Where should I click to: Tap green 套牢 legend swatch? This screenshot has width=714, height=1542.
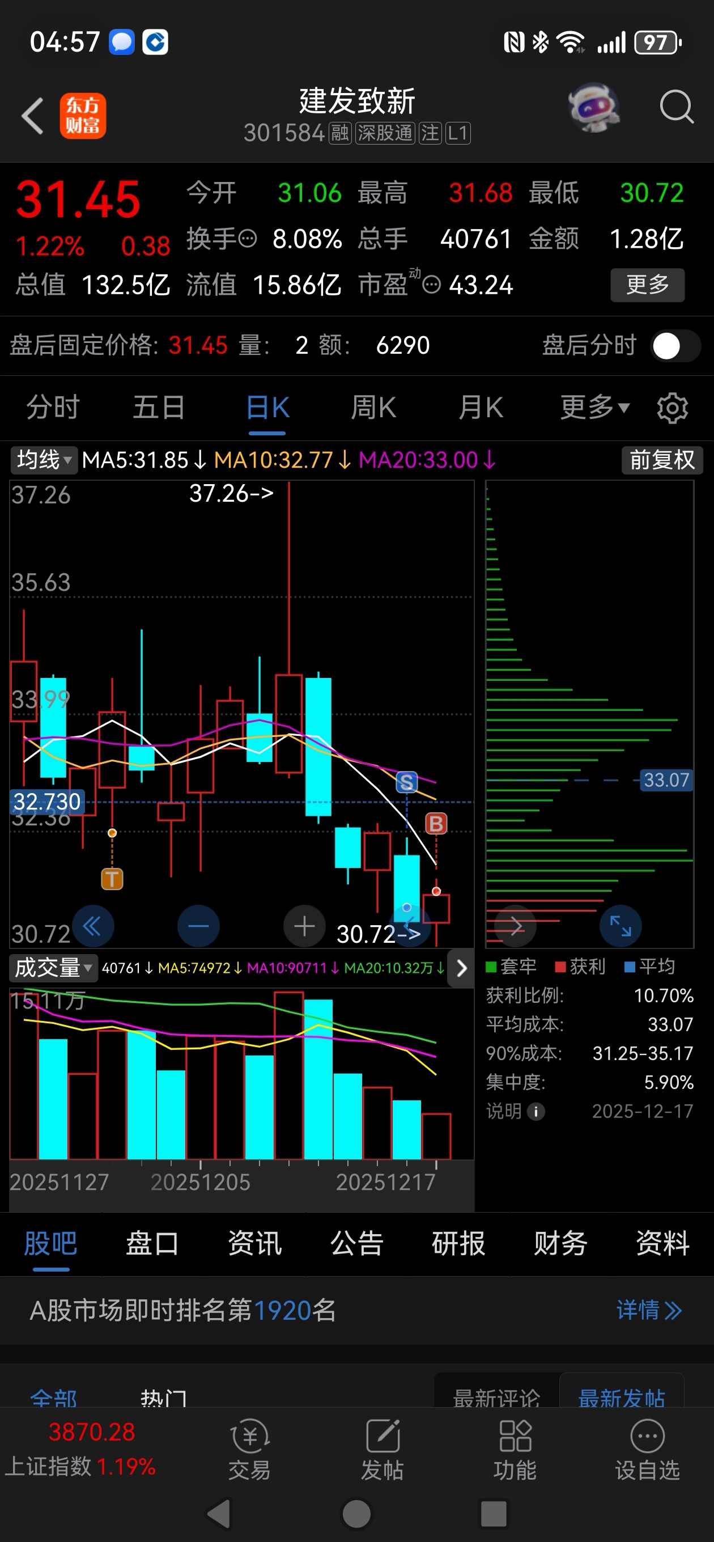491,967
